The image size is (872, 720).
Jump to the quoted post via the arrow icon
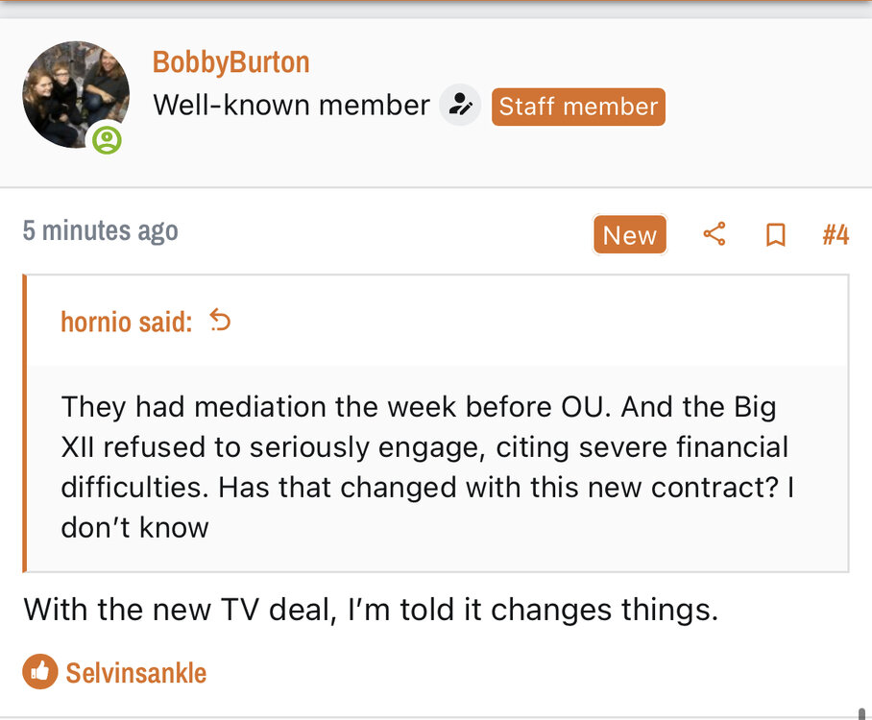tap(220, 321)
